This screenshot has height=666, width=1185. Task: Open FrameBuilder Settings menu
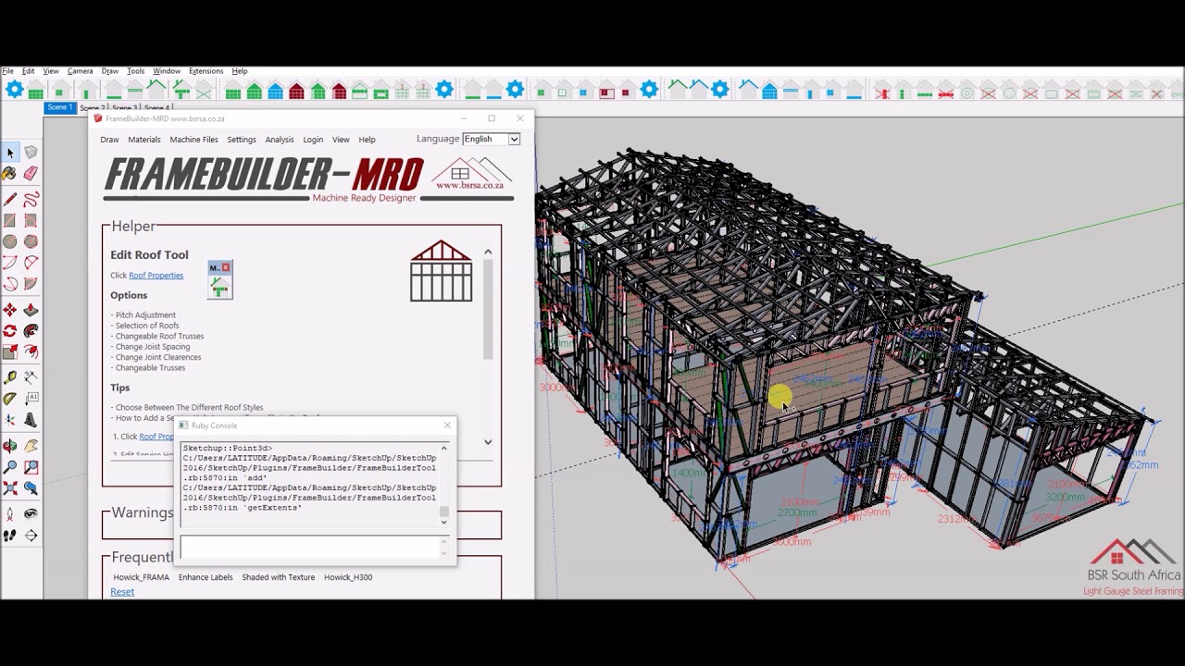[242, 140]
